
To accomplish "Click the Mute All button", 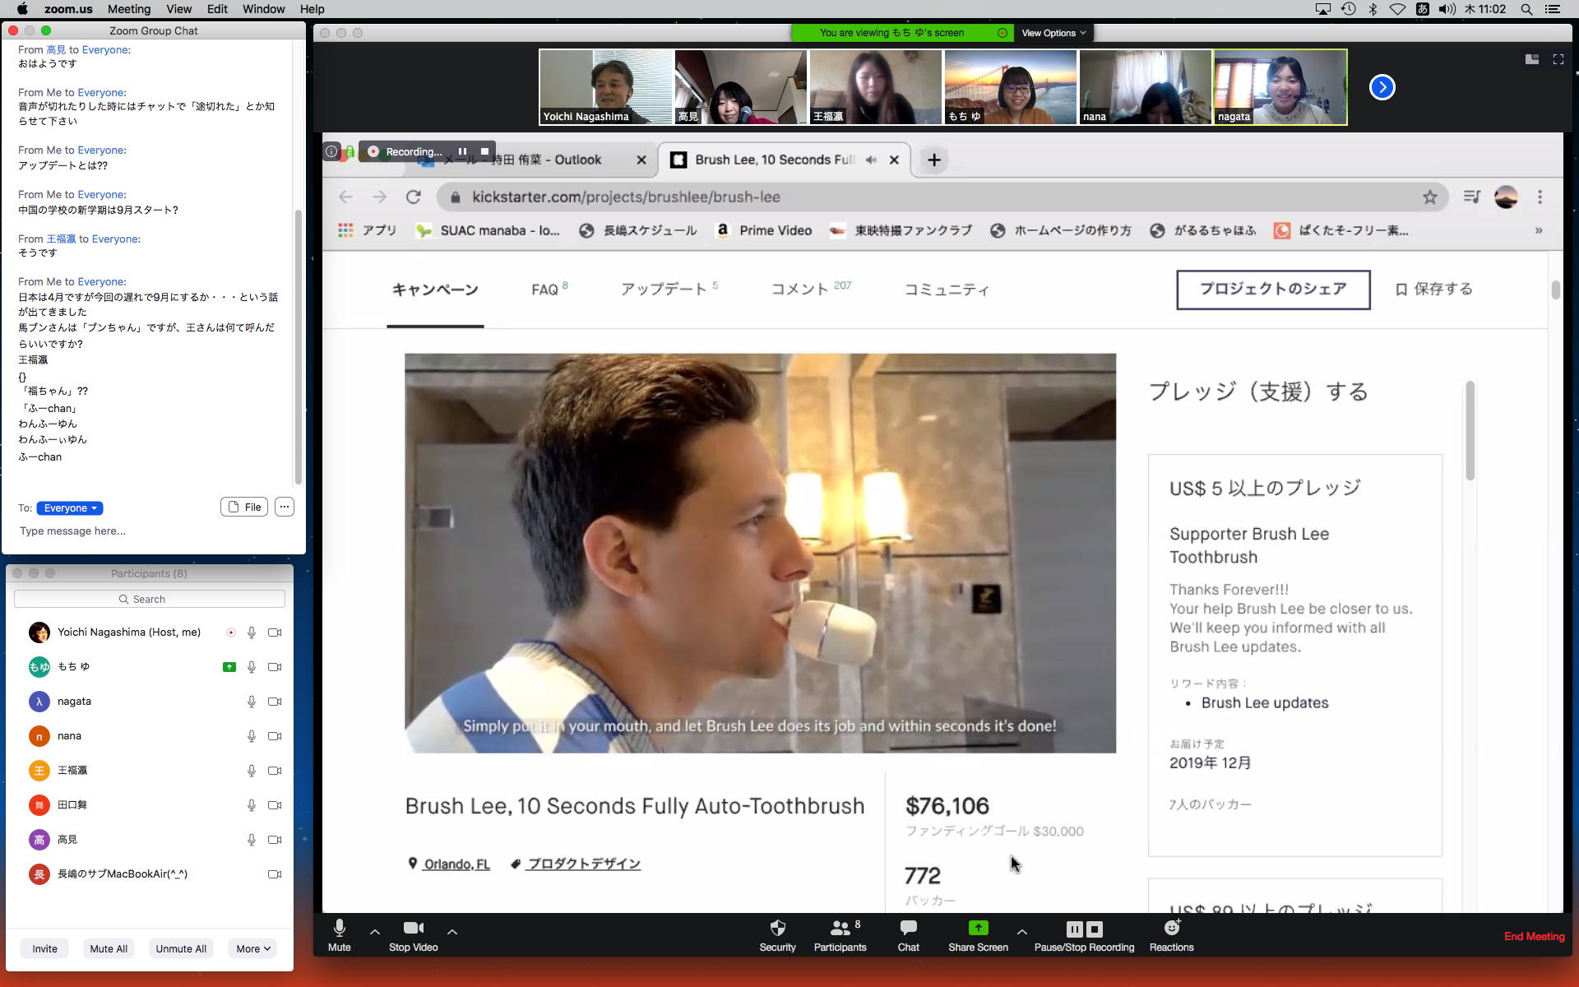I will (109, 948).
